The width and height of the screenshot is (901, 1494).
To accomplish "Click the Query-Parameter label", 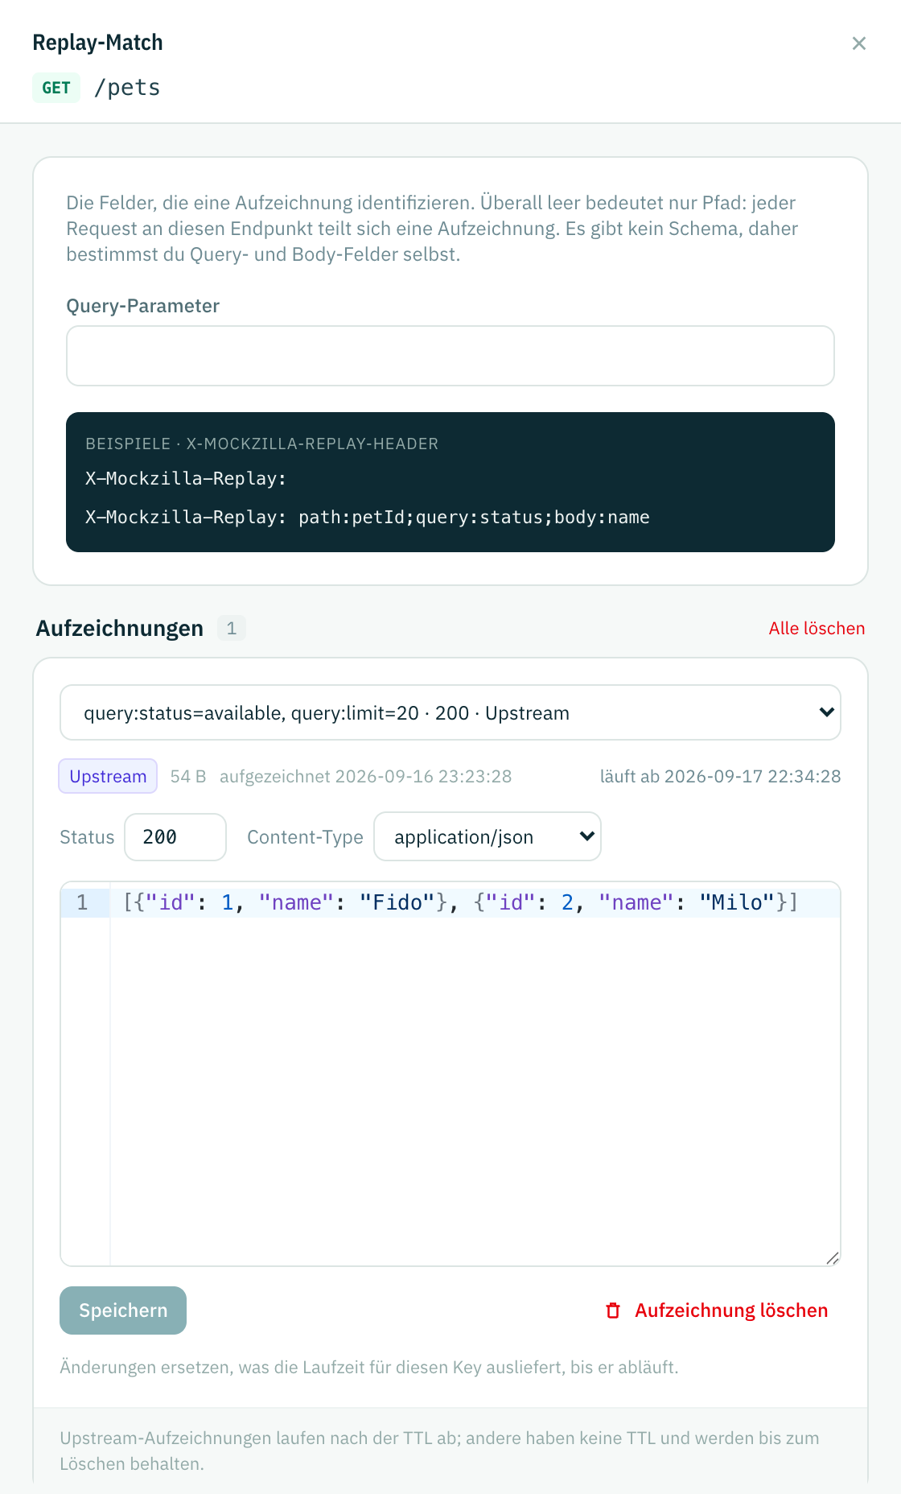I will 143,306.
